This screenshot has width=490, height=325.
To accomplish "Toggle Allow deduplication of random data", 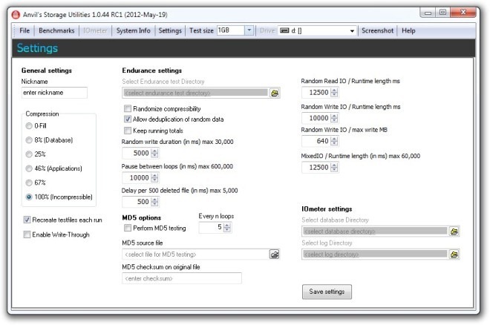I will 128,119.
